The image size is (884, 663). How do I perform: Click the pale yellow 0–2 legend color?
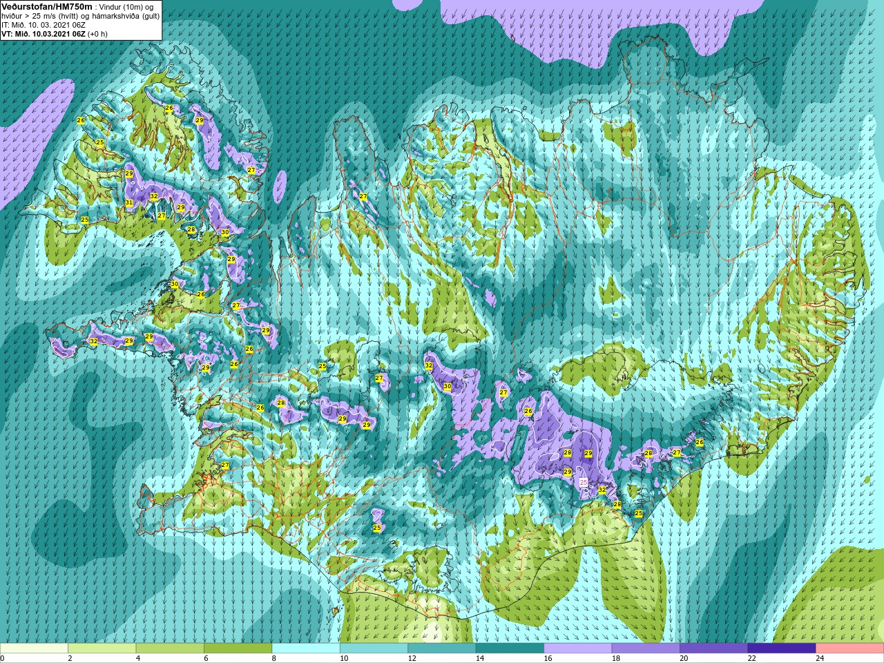(x=34, y=648)
